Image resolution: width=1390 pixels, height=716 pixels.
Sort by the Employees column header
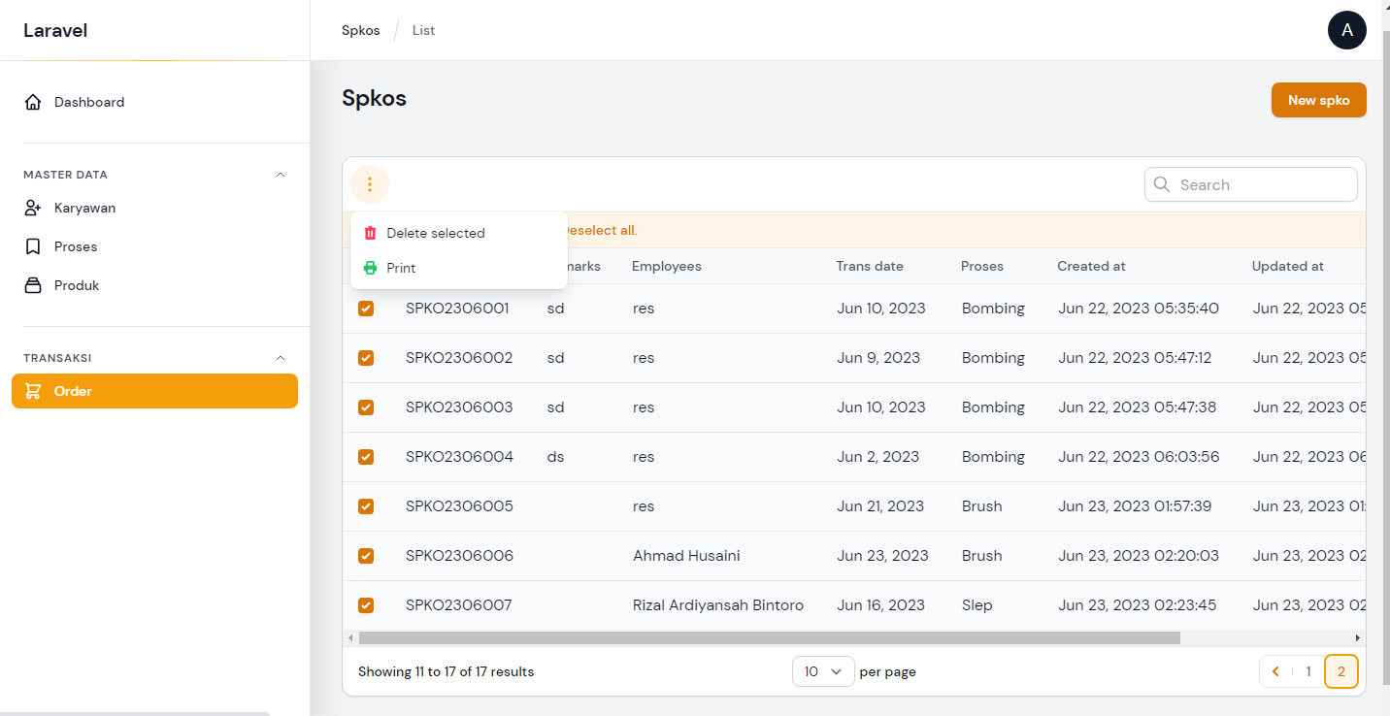pyautogui.click(x=666, y=266)
